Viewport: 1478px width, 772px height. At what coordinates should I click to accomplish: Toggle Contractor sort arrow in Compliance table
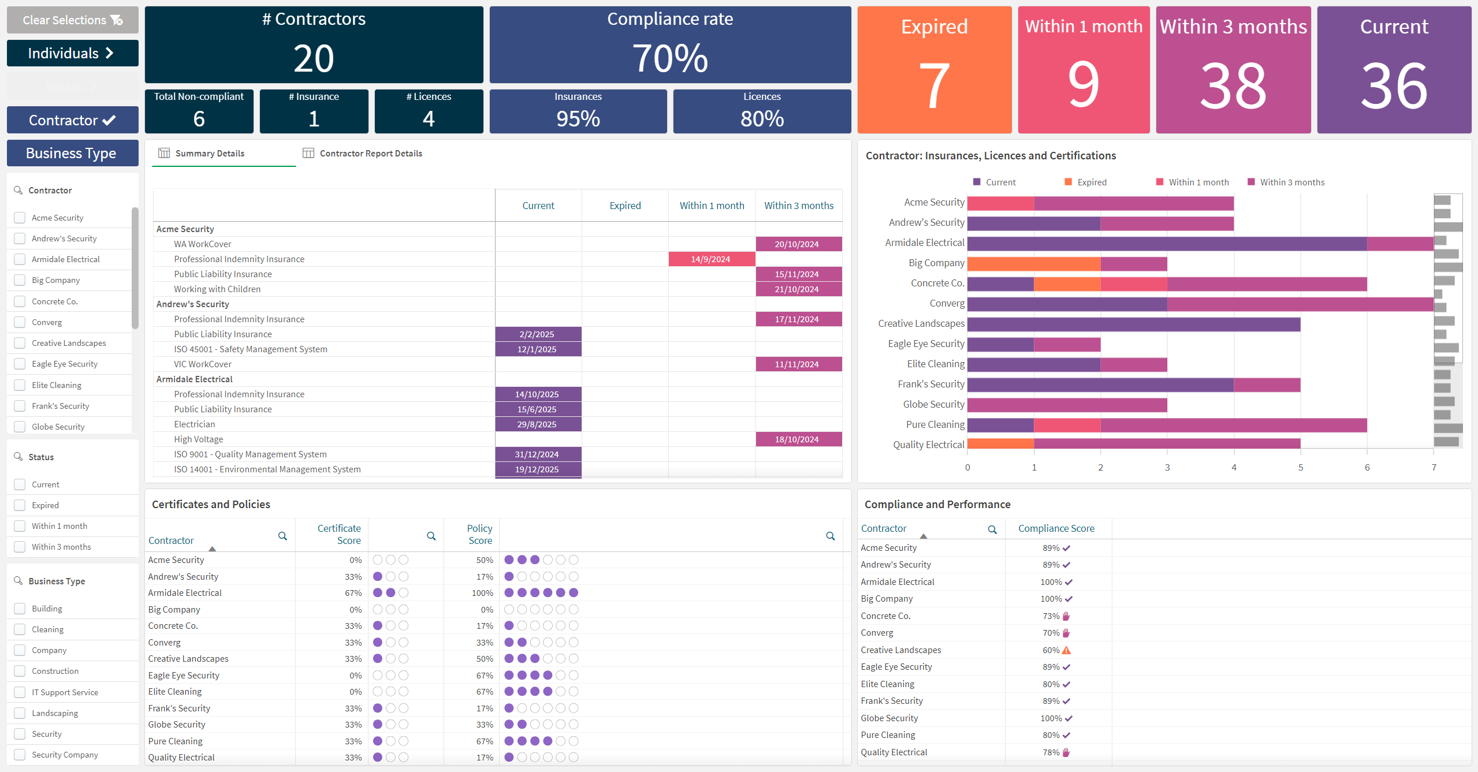(x=924, y=536)
